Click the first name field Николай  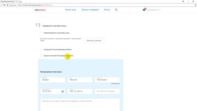click(x=80, y=80)
